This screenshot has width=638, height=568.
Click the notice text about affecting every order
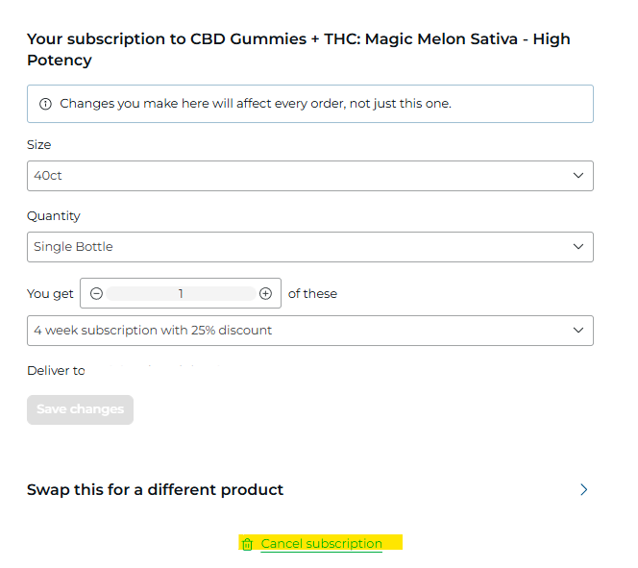[x=256, y=104]
